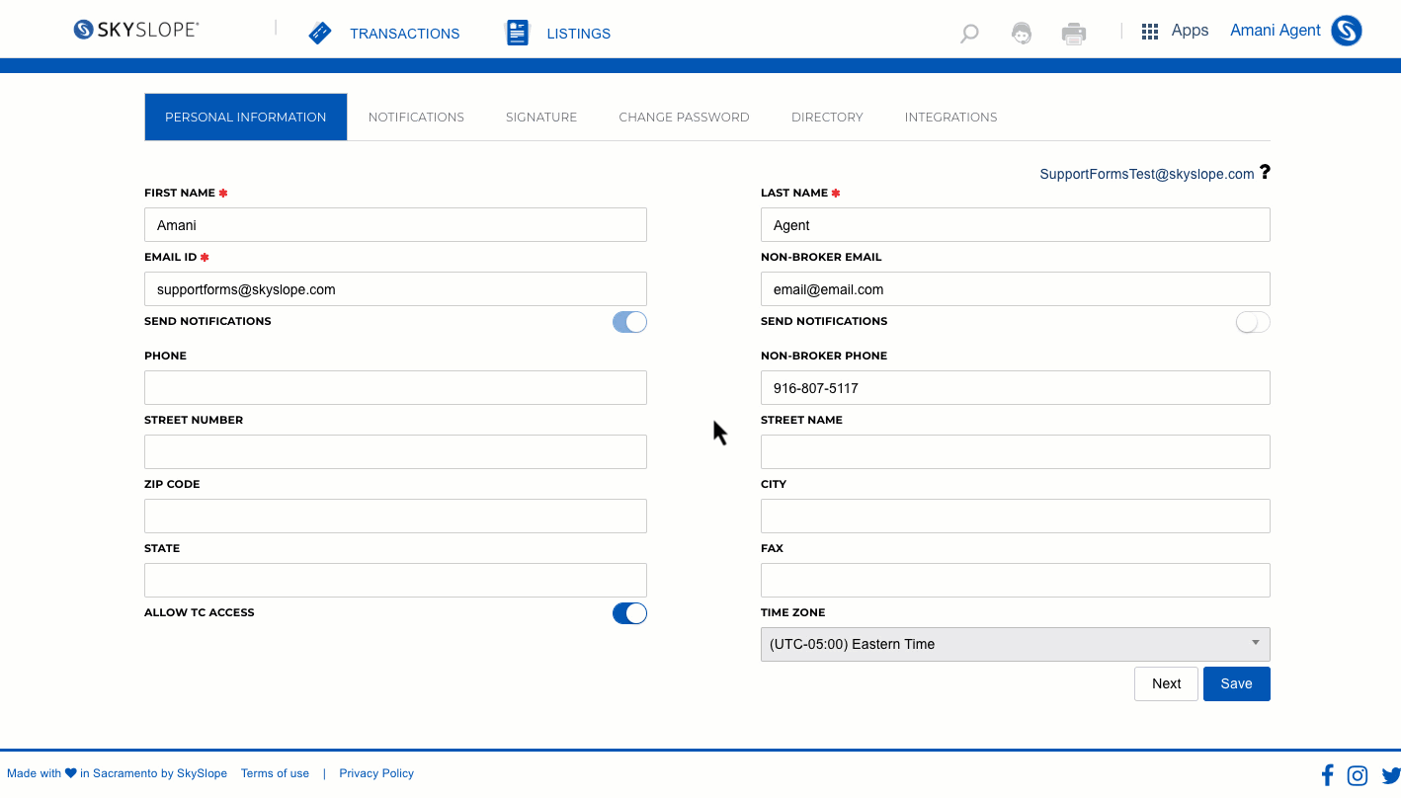Open the SkySlope Instagram icon
The height and width of the screenshot is (798, 1401).
click(1358, 775)
